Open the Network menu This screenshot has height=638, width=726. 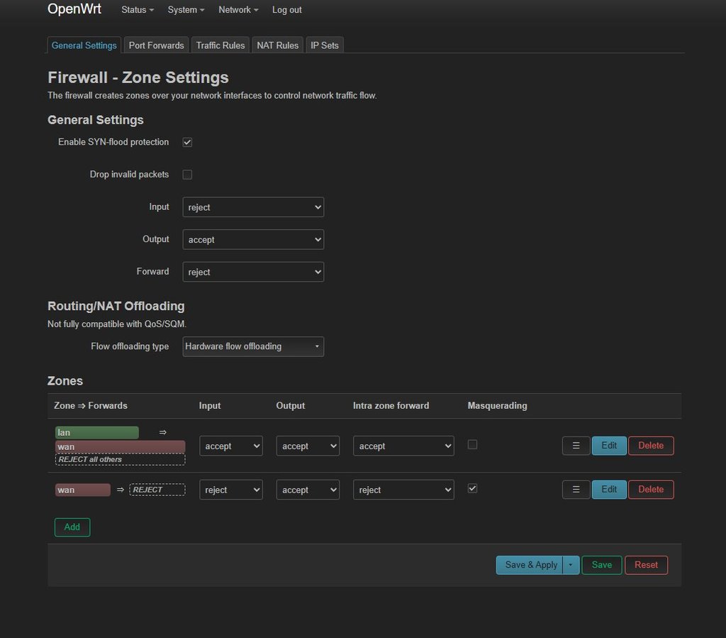point(238,10)
